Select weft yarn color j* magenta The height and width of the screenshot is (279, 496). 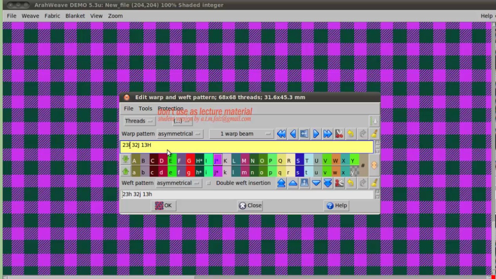point(217,172)
